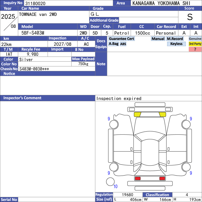Toggle the yellow 3rd Party tag
The height and width of the screenshot is (202, 202).
pyautogui.click(x=195, y=44)
